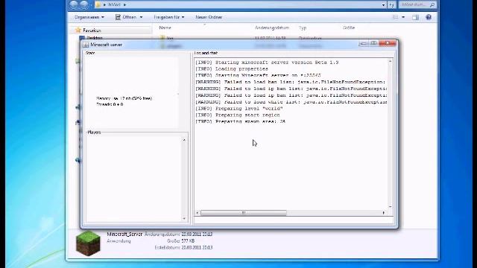The height and width of the screenshot is (268, 477).
Task: Click the log horizontal scrollbar right arrow
Action: pos(383,213)
